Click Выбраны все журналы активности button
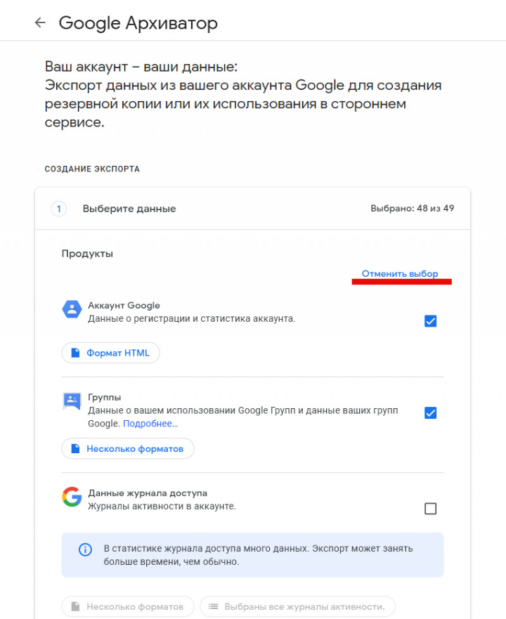The image size is (506, 619). coord(297,606)
